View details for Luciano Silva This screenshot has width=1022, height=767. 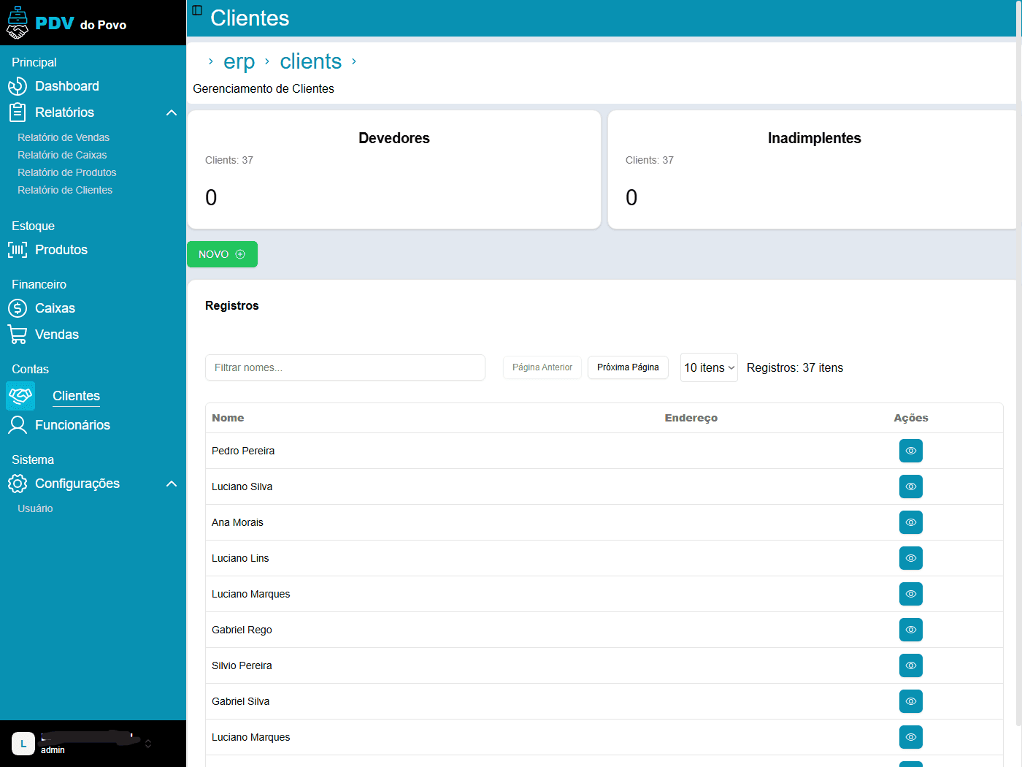[911, 486]
